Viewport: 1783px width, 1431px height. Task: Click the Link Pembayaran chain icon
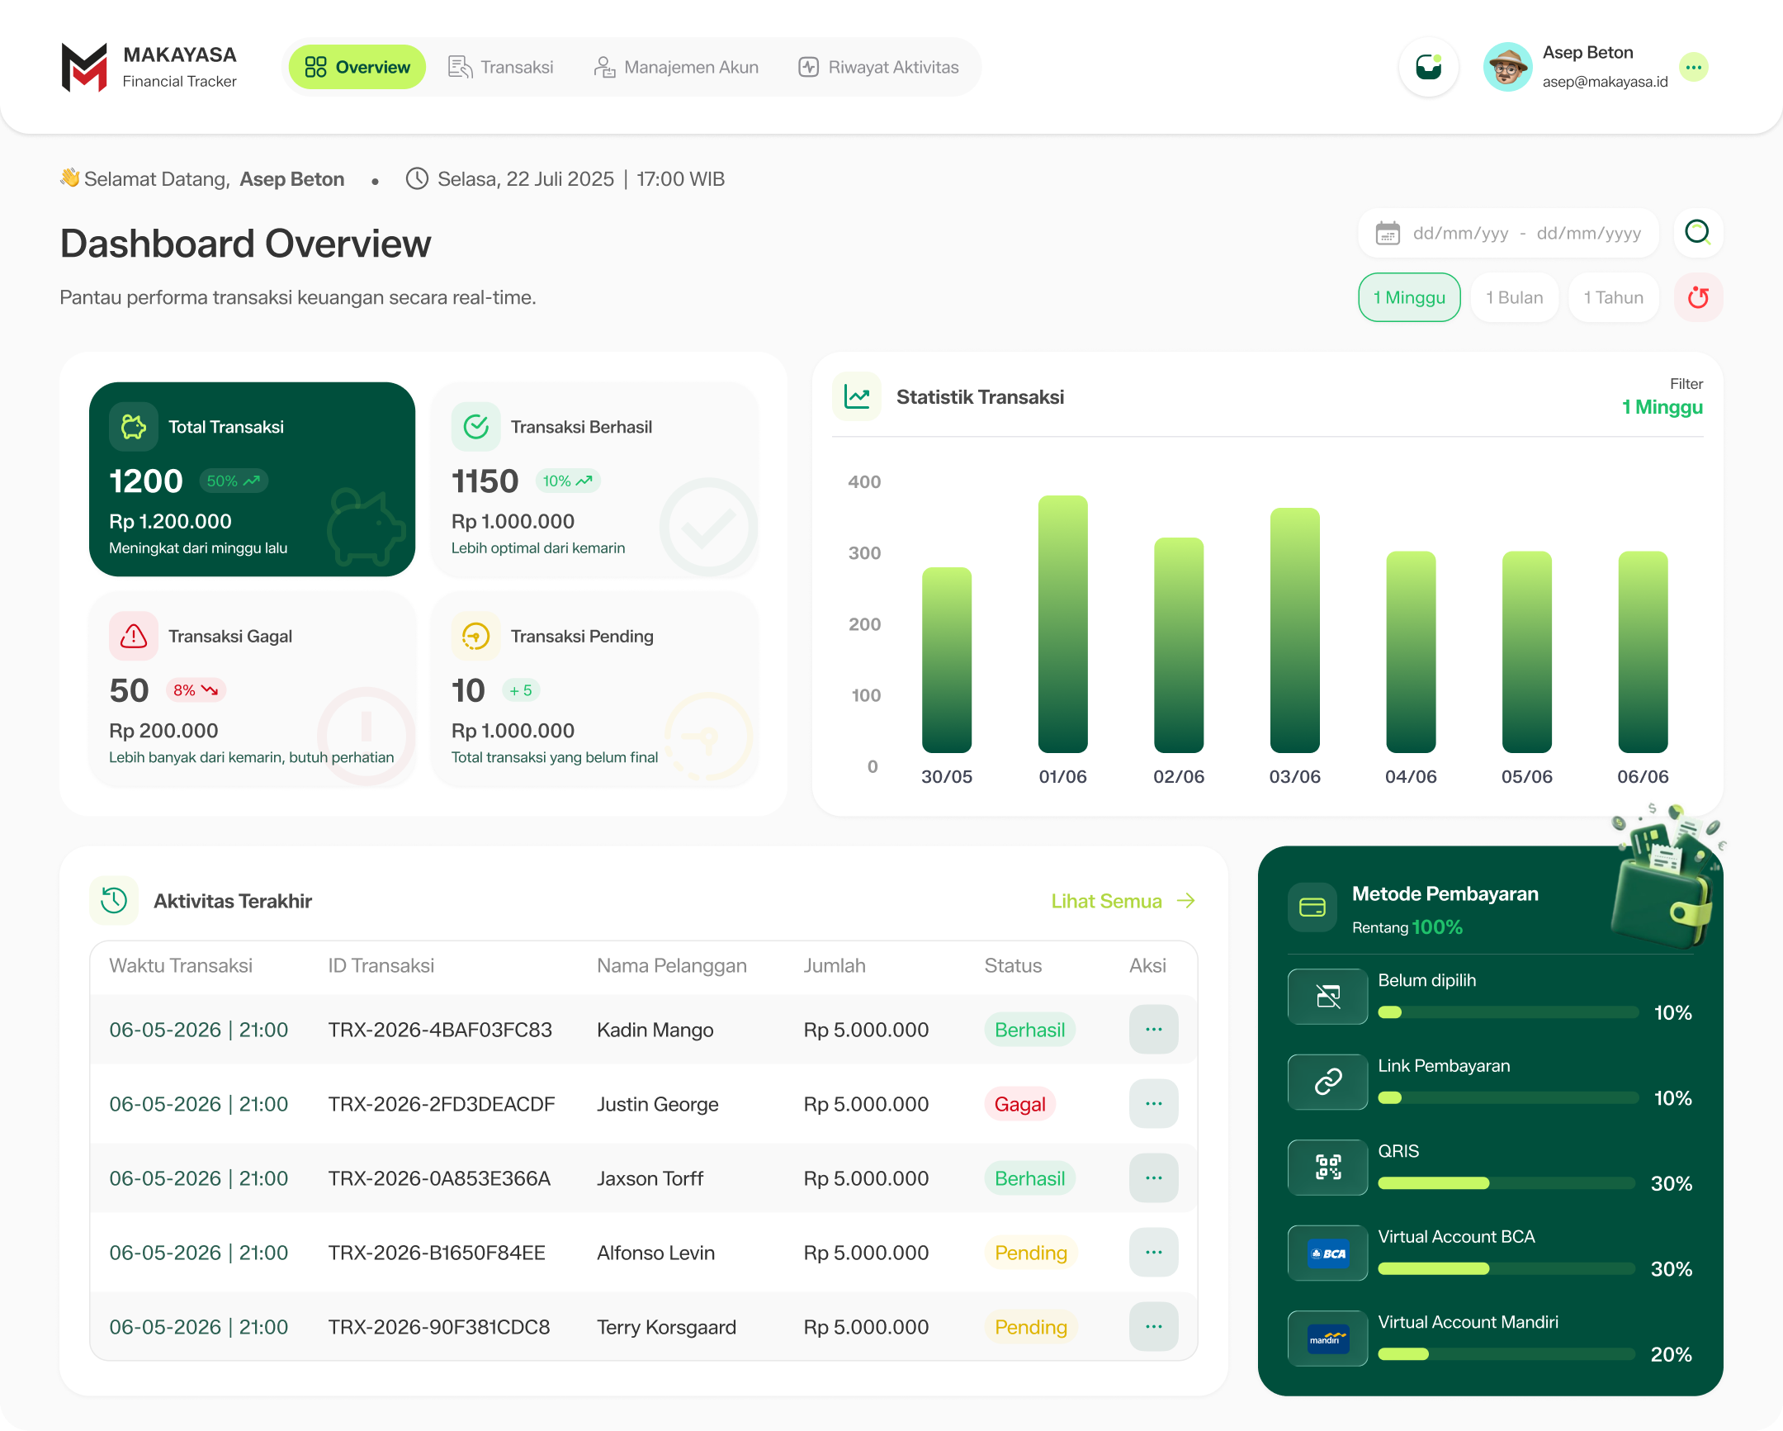(x=1327, y=1081)
